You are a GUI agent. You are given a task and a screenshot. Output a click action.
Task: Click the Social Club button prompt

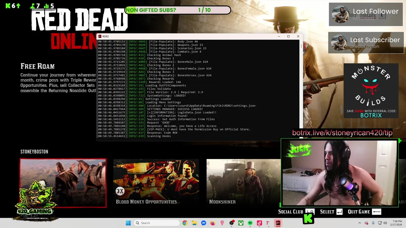[x=296, y=212]
